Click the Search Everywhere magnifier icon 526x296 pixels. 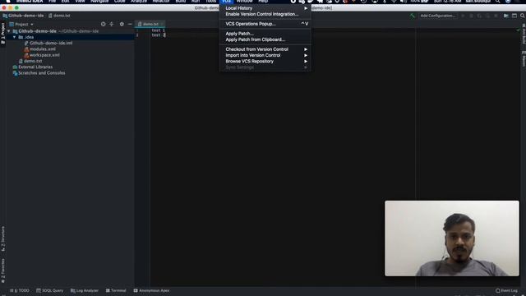523,16
